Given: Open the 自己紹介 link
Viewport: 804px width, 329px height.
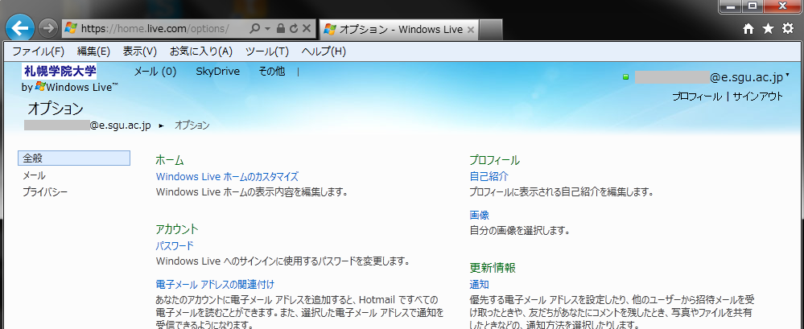Looking at the screenshot, I should coord(489,177).
